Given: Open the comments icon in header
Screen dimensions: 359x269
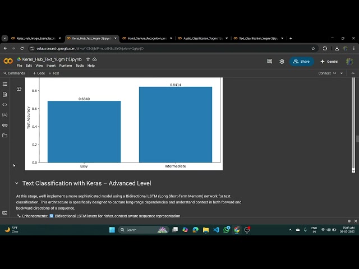Looking at the screenshot, I should coord(269,61).
